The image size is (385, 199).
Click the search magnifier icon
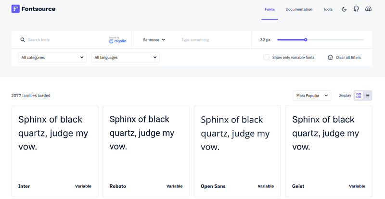point(23,40)
